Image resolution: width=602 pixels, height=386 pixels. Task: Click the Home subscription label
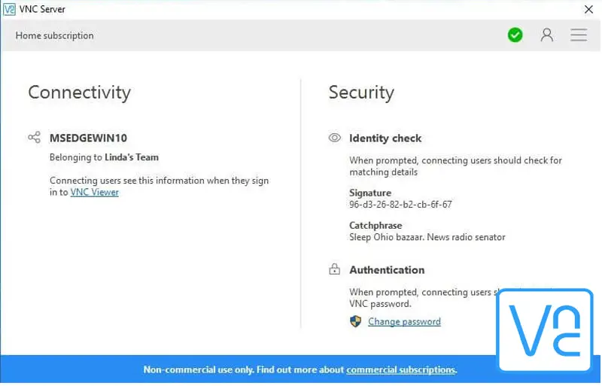[54, 35]
